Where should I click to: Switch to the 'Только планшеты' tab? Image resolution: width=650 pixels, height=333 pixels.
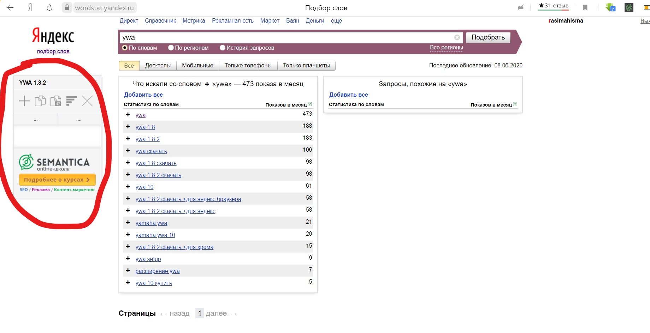306,66
